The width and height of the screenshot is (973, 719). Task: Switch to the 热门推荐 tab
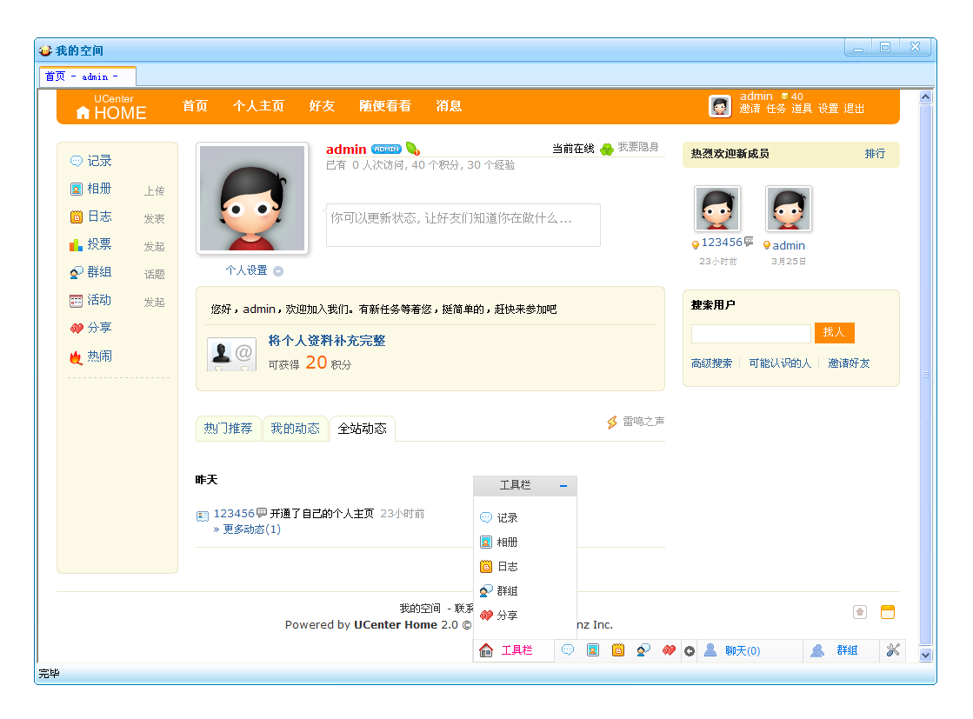(x=228, y=429)
